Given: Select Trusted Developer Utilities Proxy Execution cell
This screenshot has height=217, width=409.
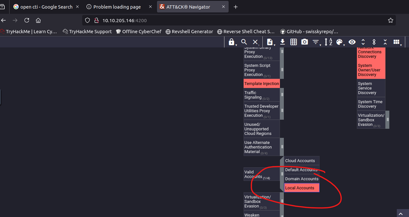Looking at the screenshot, I should (261, 111).
